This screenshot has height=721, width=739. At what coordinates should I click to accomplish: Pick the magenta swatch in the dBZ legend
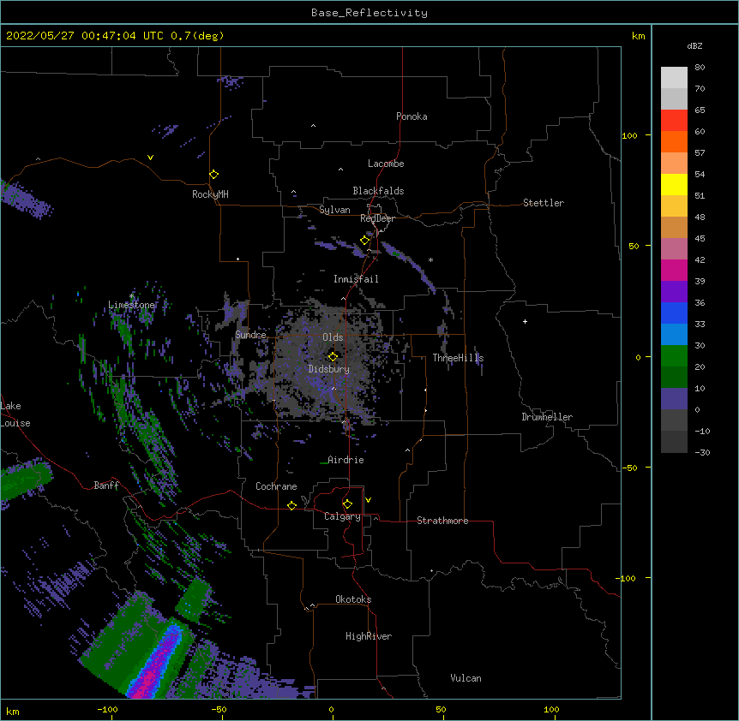coord(674,270)
